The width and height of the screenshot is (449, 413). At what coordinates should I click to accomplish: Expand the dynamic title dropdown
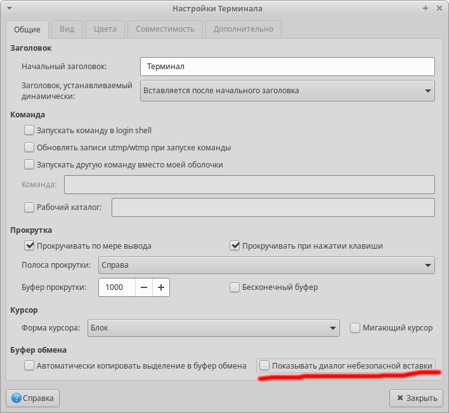coord(287,91)
